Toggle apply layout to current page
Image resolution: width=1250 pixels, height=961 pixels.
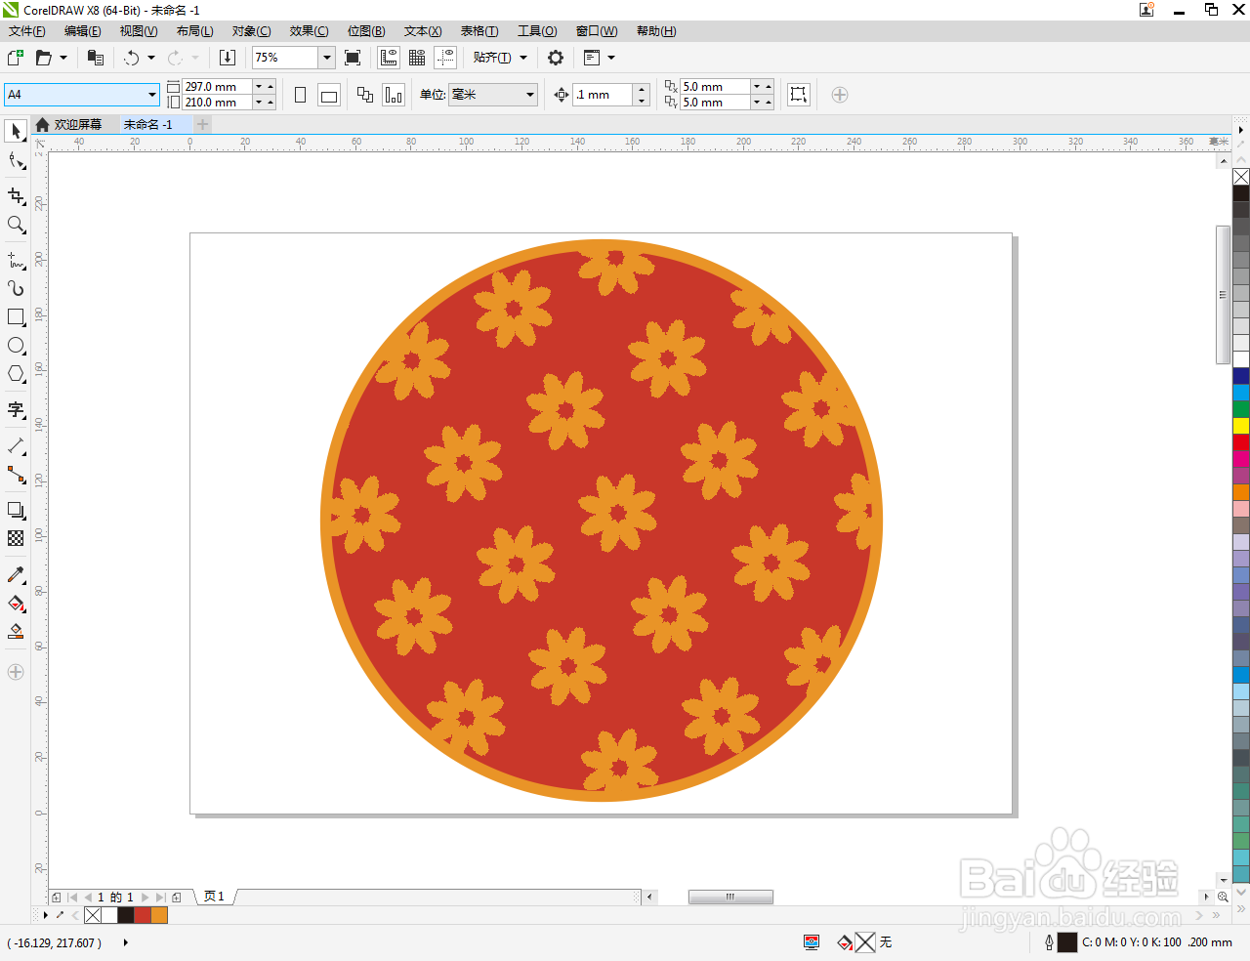[x=394, y=95]
